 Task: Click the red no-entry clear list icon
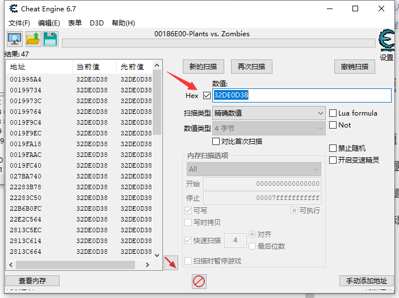(199, 281)
